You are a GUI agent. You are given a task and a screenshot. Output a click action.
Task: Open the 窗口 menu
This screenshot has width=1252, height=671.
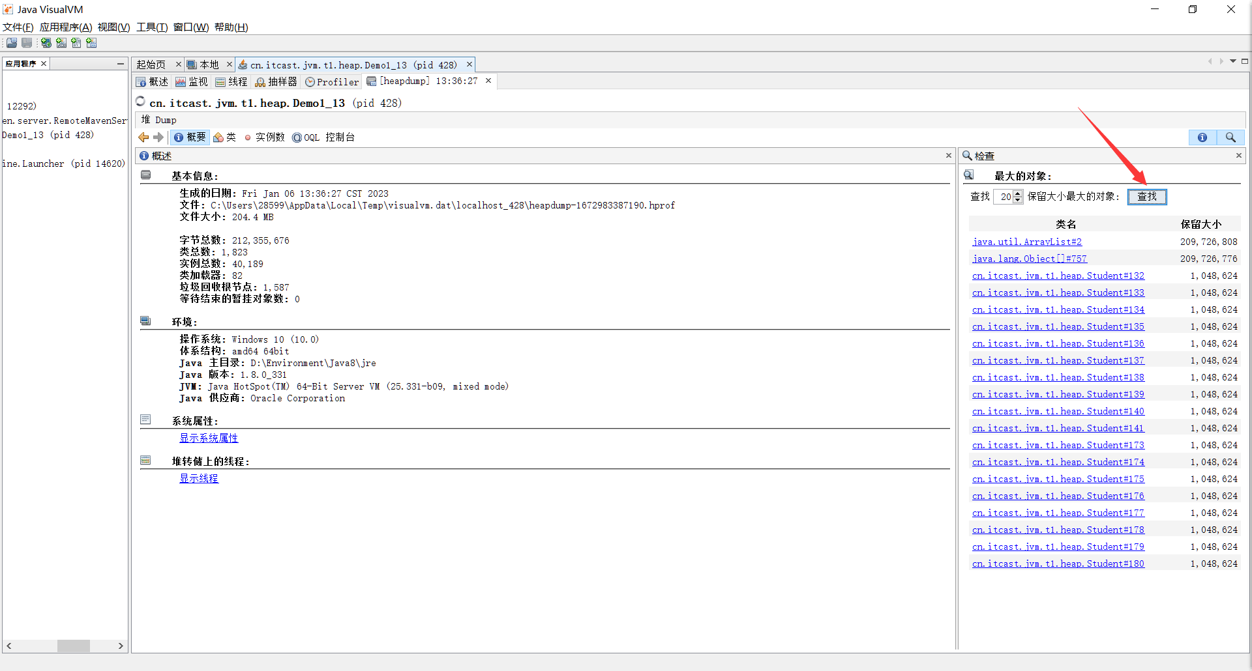pos(191,27)
